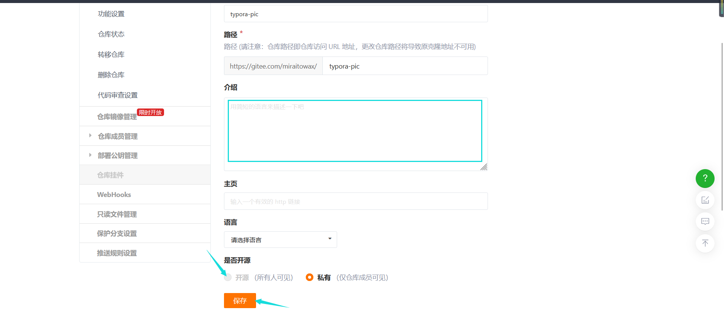Click the 主页 homepage URL input
Screen dimensions: 724x310
pos(356,202)
